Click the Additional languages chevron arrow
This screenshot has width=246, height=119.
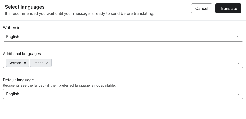[238, 63]
